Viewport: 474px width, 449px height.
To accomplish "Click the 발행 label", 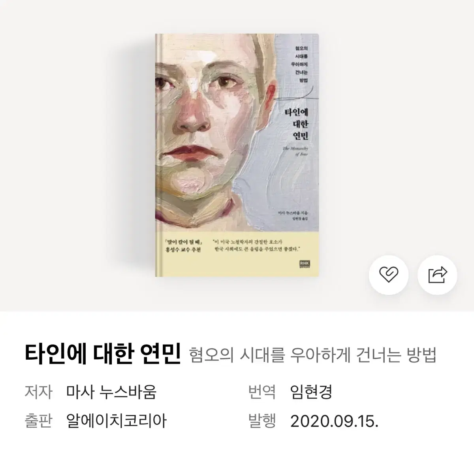I will point(262,421).
